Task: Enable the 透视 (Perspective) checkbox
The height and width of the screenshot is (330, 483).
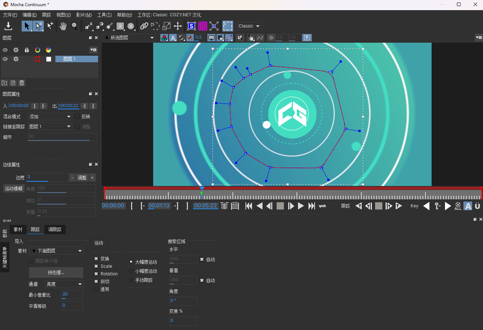Action: tap(96, 289)
